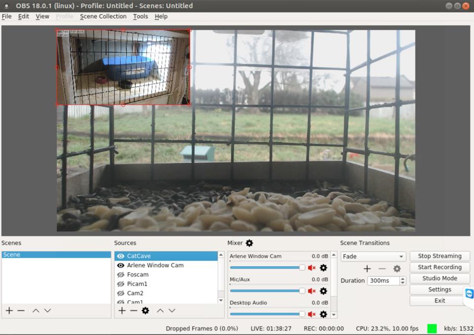The width and height of the screenshot is (474, 335).
Task: Remove the selected source with the minus icon
Action: 133,310
